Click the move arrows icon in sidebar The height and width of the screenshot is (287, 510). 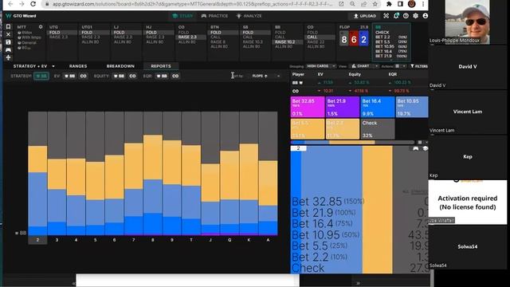click(9, 57)
